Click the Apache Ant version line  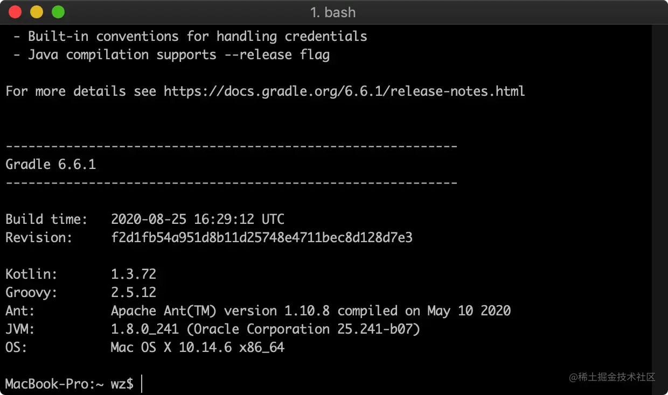pos(311,311)
